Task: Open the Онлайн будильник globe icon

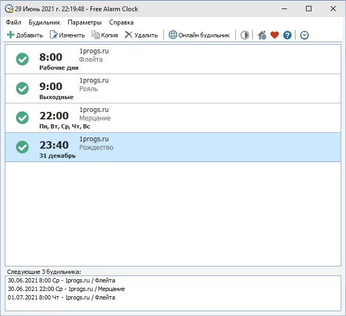Action: pyautogui.click(x=173, y=35)
